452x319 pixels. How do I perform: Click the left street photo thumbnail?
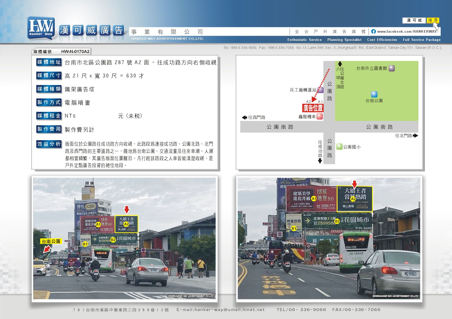click(x=124, y=238)
